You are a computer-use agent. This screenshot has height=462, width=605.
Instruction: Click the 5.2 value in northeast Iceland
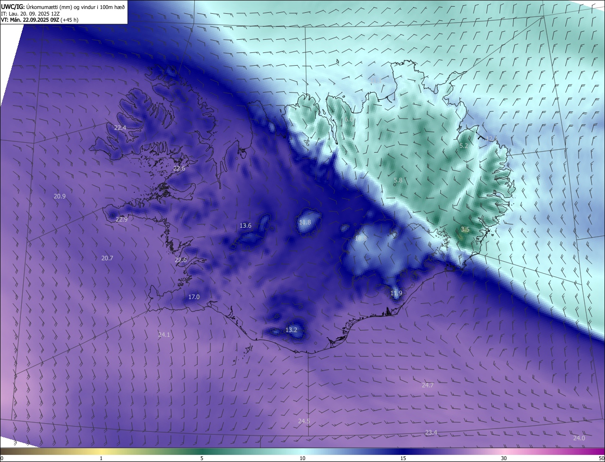[x=464, y=146]
